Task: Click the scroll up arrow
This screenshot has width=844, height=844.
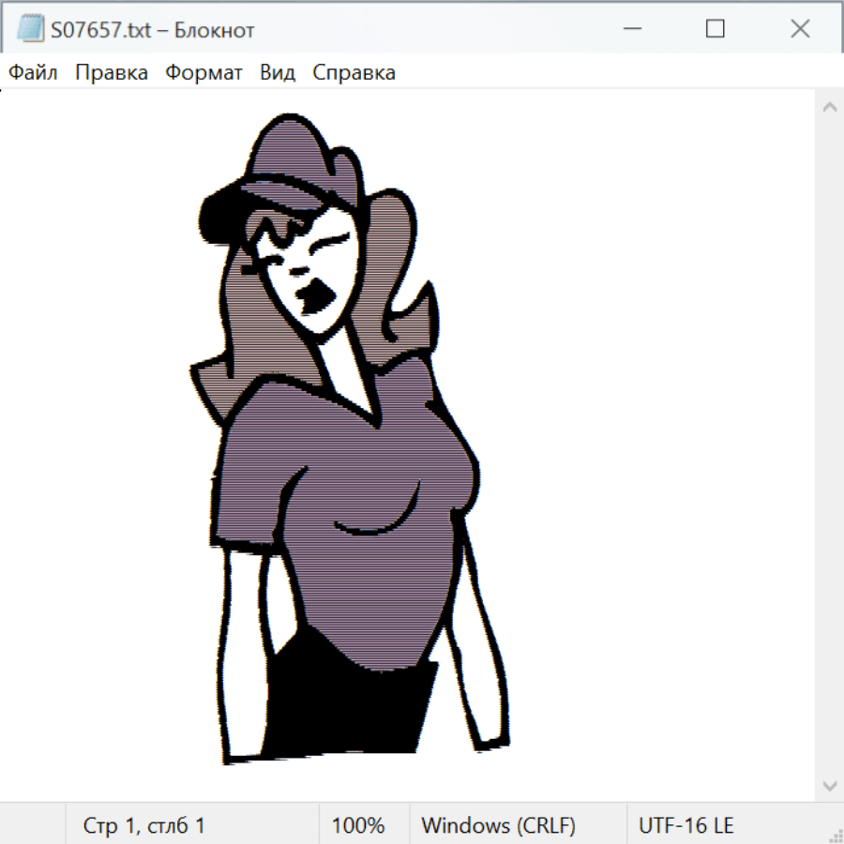Action: (829, 108)
